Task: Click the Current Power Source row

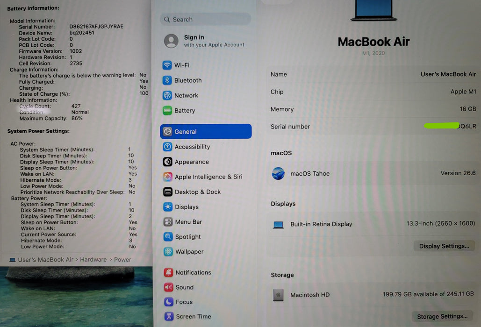Action: [x=79, y=235]
